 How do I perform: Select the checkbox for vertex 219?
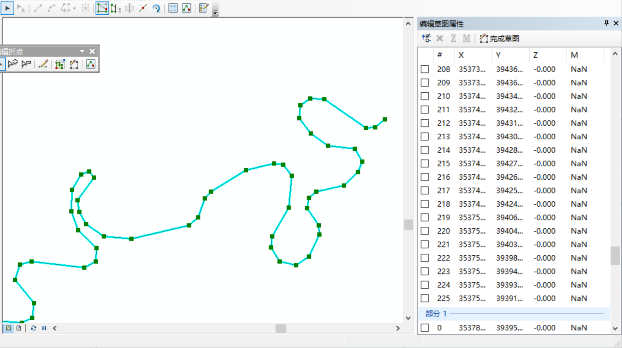tap(425, 218)
